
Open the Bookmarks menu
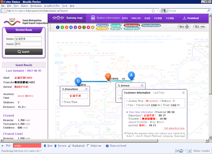click(36, 6)
